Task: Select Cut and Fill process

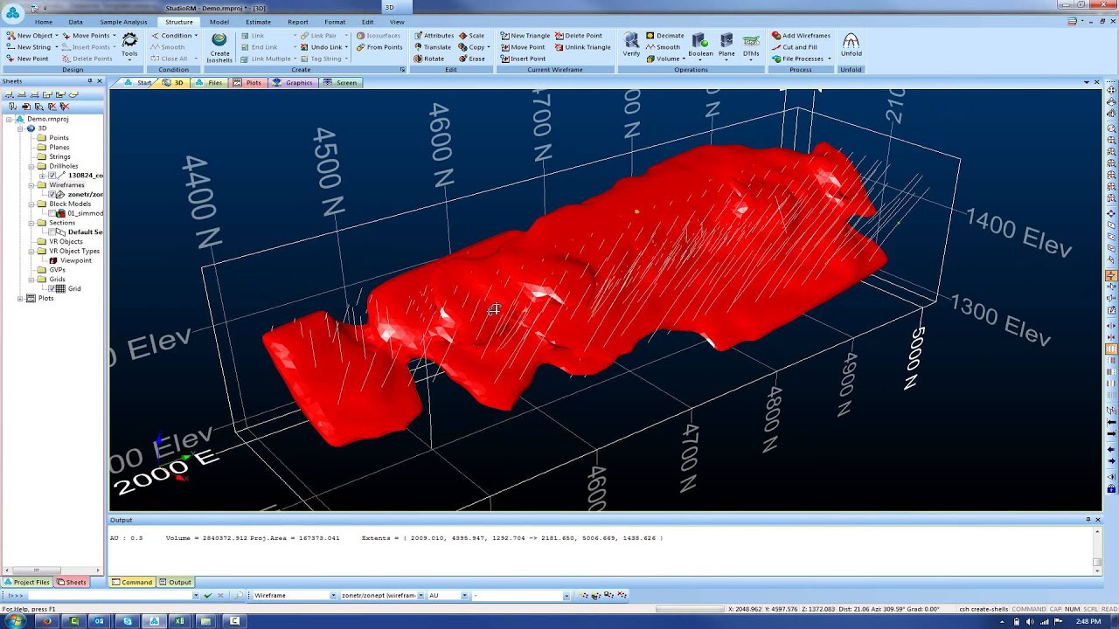Action: [794, 47]
